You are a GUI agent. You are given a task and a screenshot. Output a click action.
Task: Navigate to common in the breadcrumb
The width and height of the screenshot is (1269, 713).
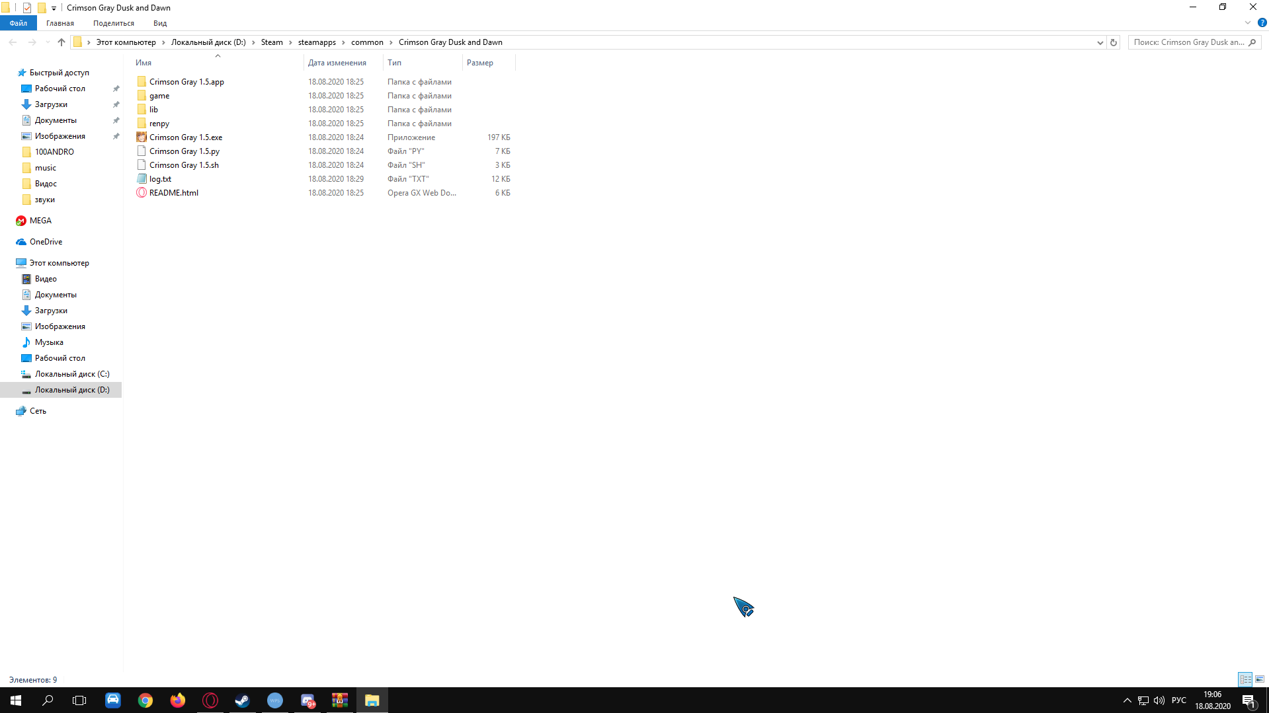367,42
